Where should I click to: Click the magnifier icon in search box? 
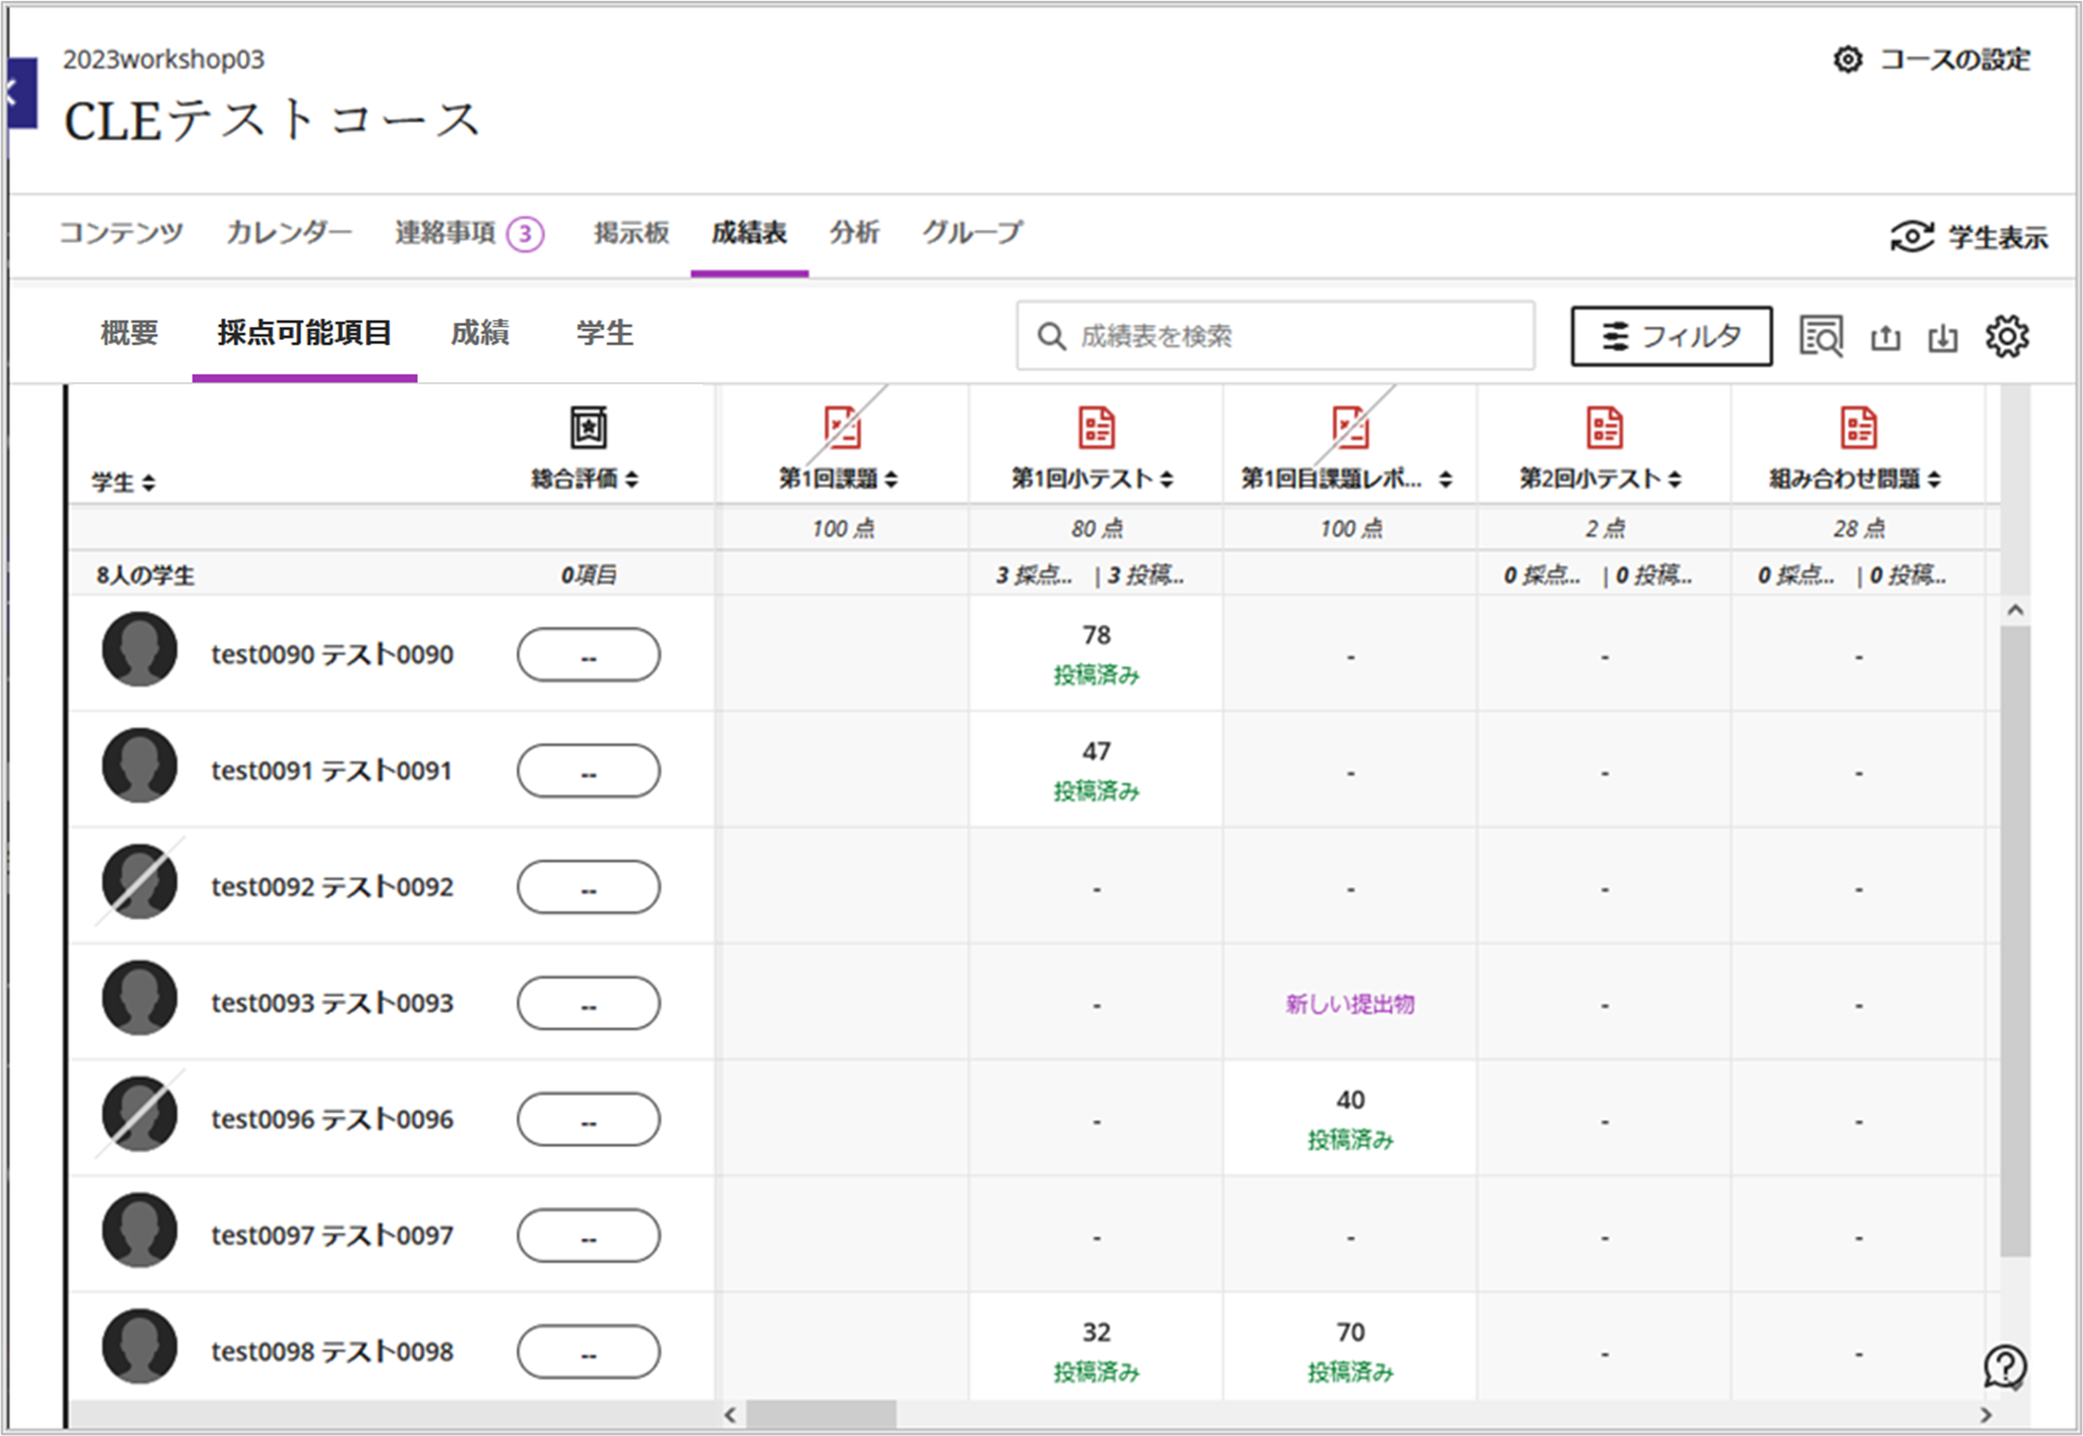click(x=1051, y=337)
